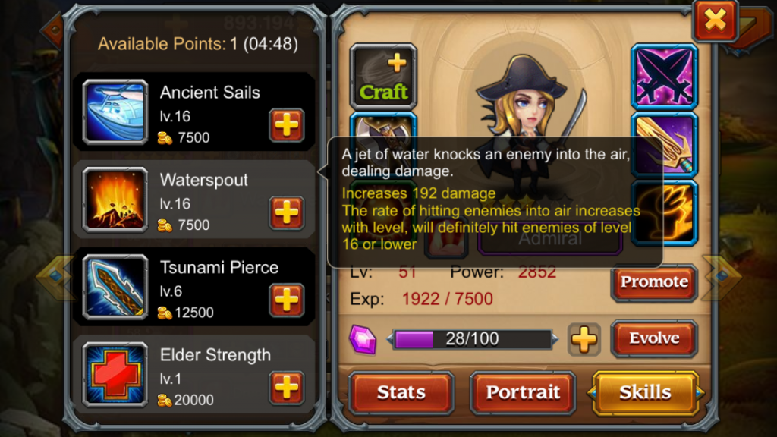
Task: Select the Ancient Sails ship icon
Action: click(115, 112)
